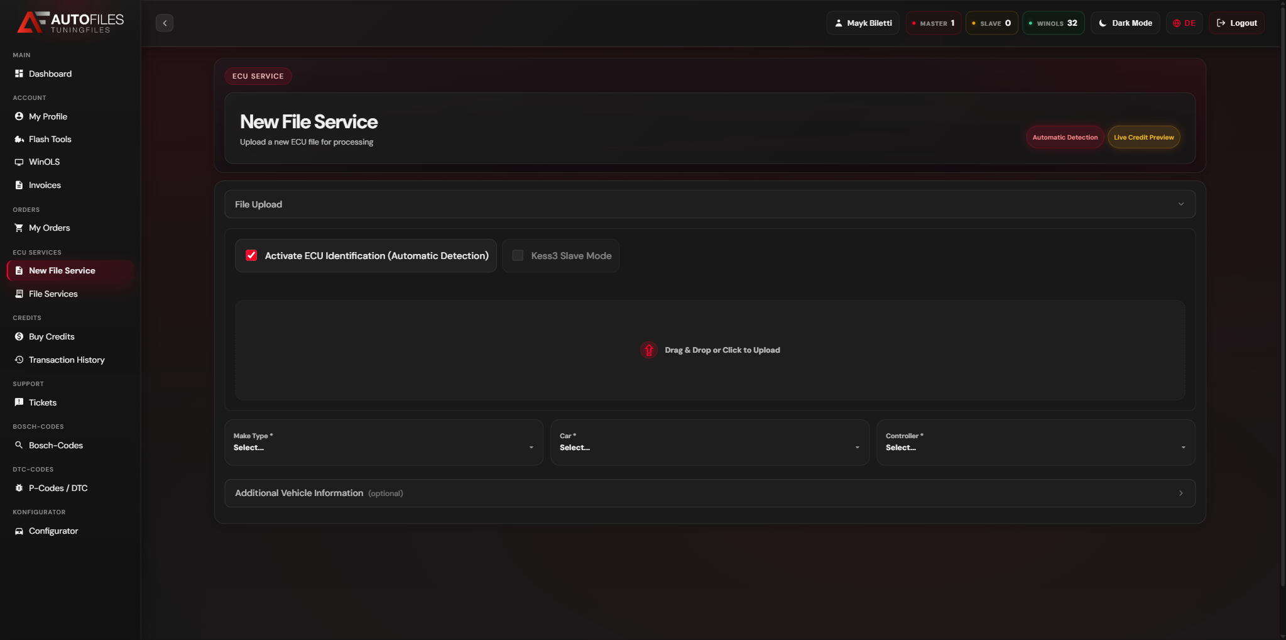The height and width of the screenshot is (640, 1286).
Task: Click the Buy Credits coin icon
Action: (19, 336)
